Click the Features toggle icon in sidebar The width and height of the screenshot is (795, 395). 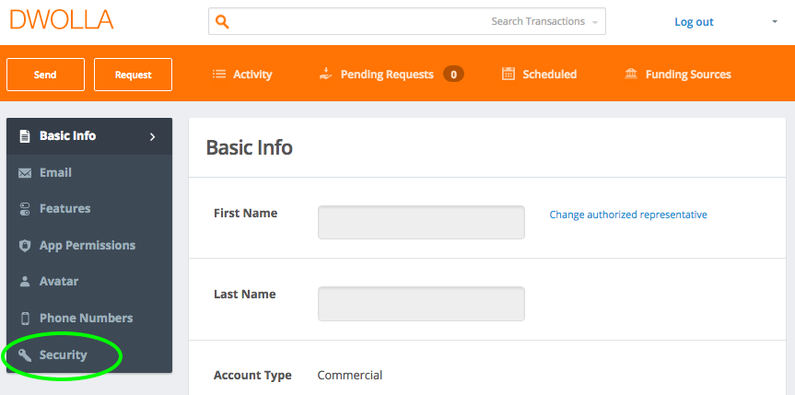[x=25, y=209]
